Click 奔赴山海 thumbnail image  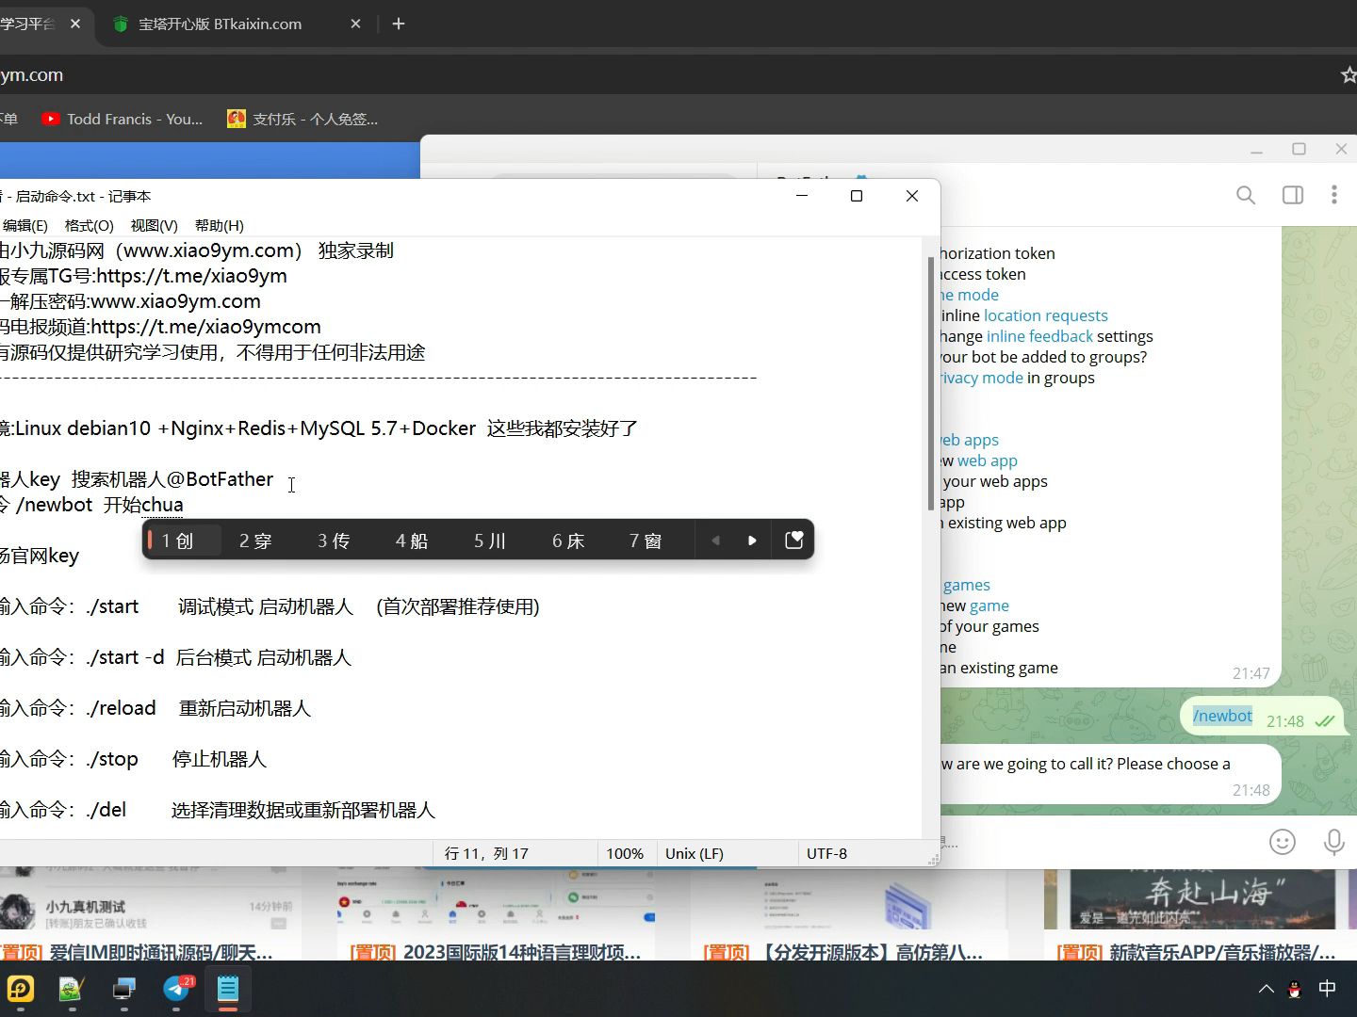pyautogui.click(x=1202, y=898)
